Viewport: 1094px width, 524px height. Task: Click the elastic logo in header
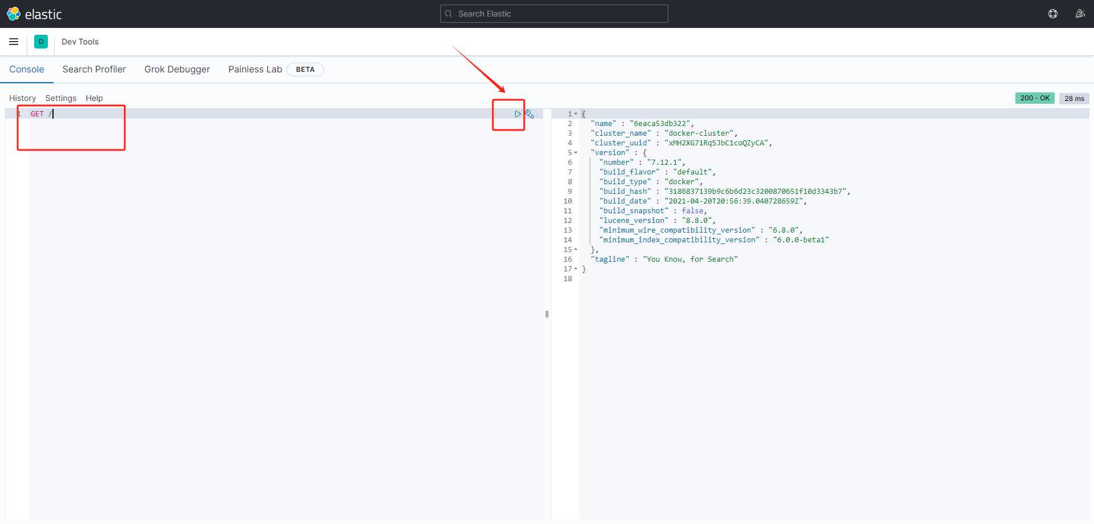[x=34, y=14]
